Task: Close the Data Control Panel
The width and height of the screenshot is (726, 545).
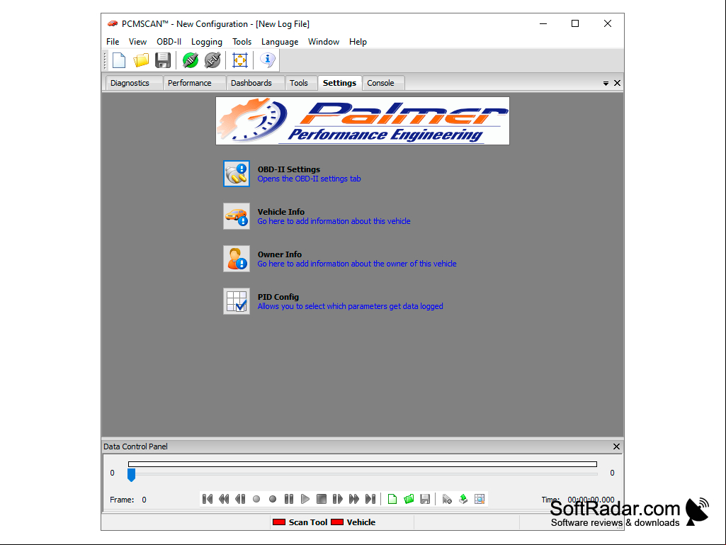Action: coord(616,446)
